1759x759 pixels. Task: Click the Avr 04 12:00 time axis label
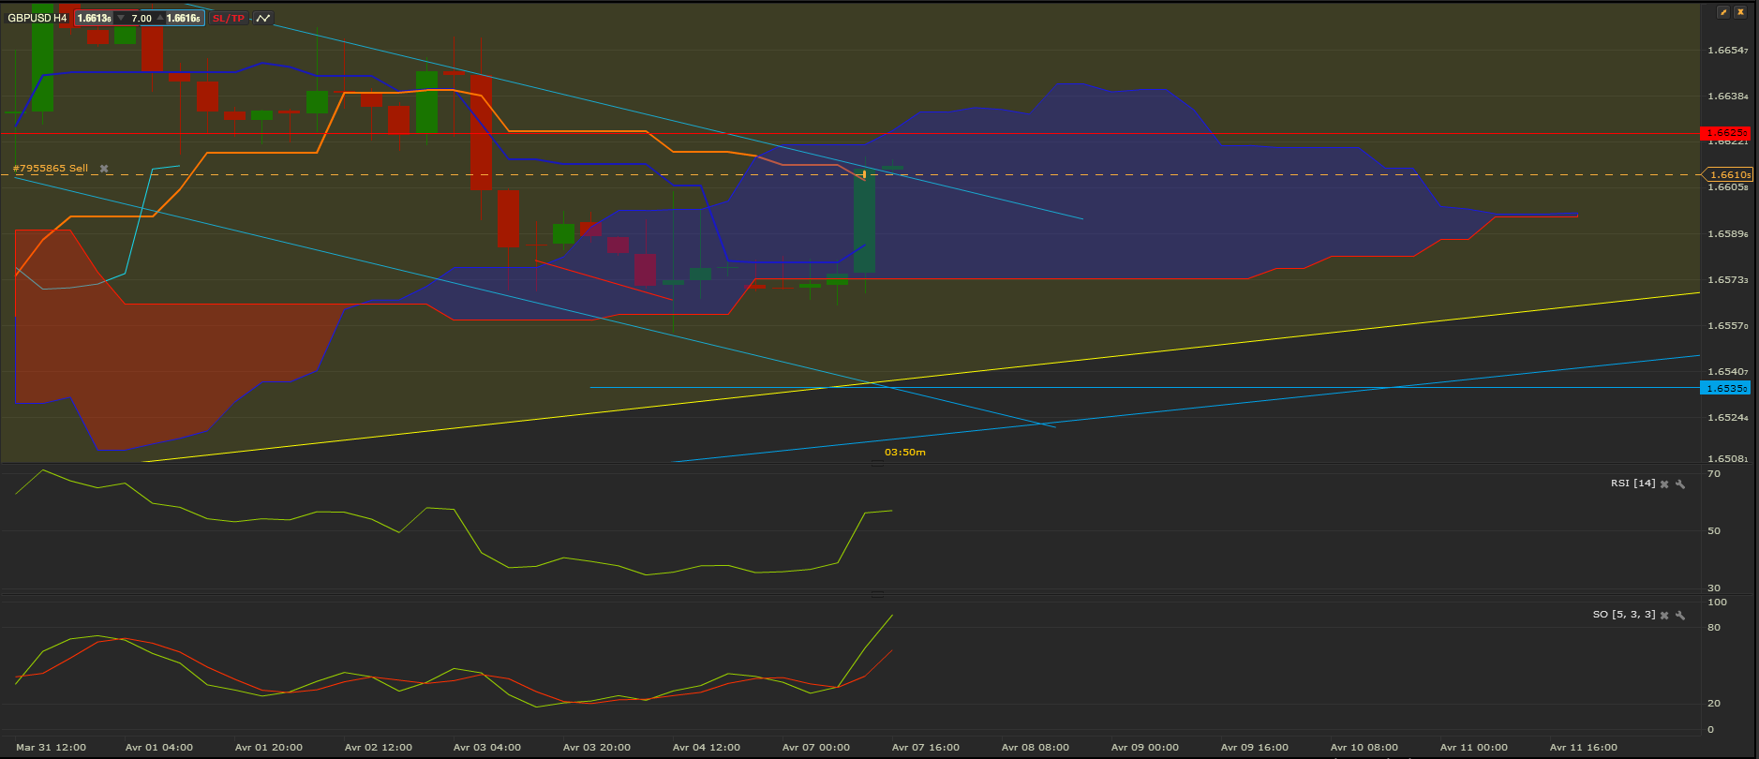707,748
